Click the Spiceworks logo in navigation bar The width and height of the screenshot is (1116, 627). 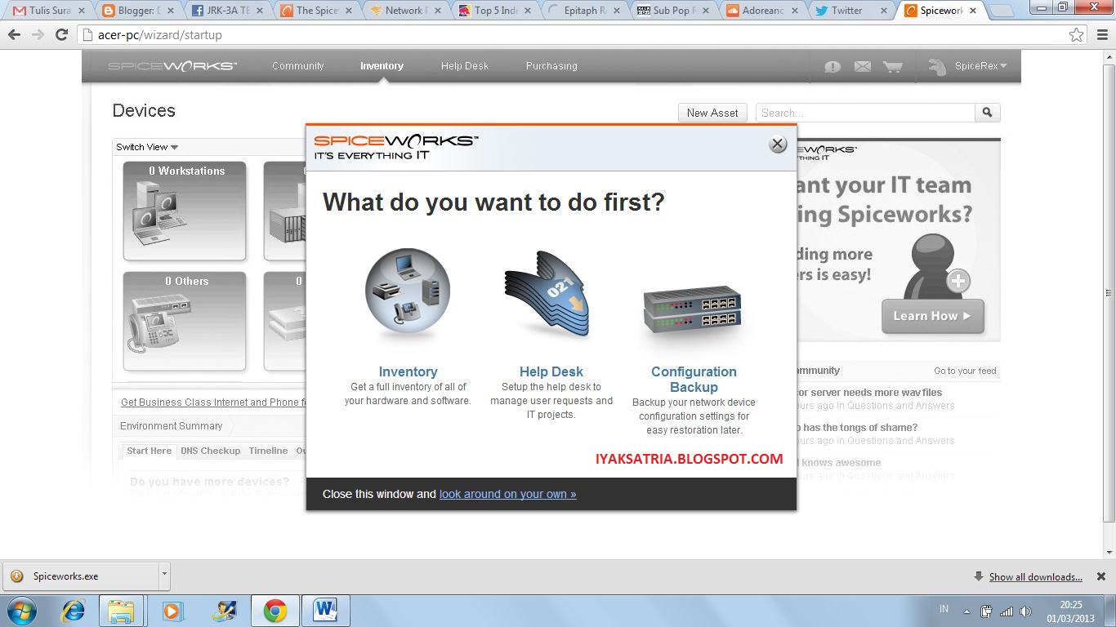click(172, 66)
